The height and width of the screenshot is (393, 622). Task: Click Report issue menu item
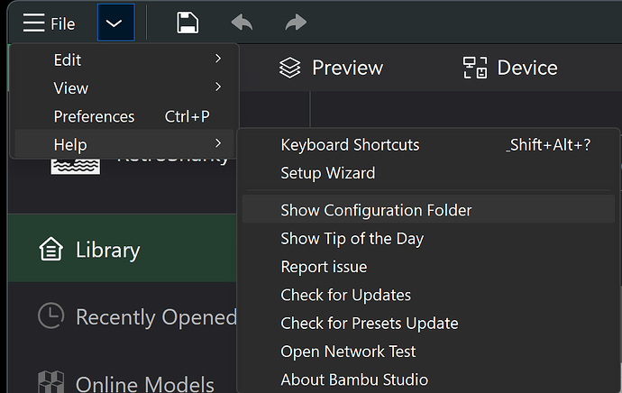[428, 267]
